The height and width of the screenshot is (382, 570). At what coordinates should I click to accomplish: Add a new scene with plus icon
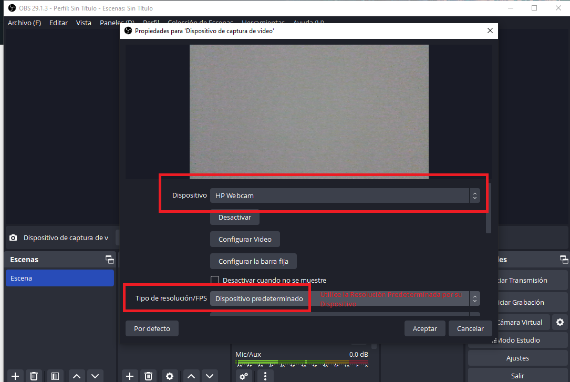pyautogui.click(x=15, y=376)
